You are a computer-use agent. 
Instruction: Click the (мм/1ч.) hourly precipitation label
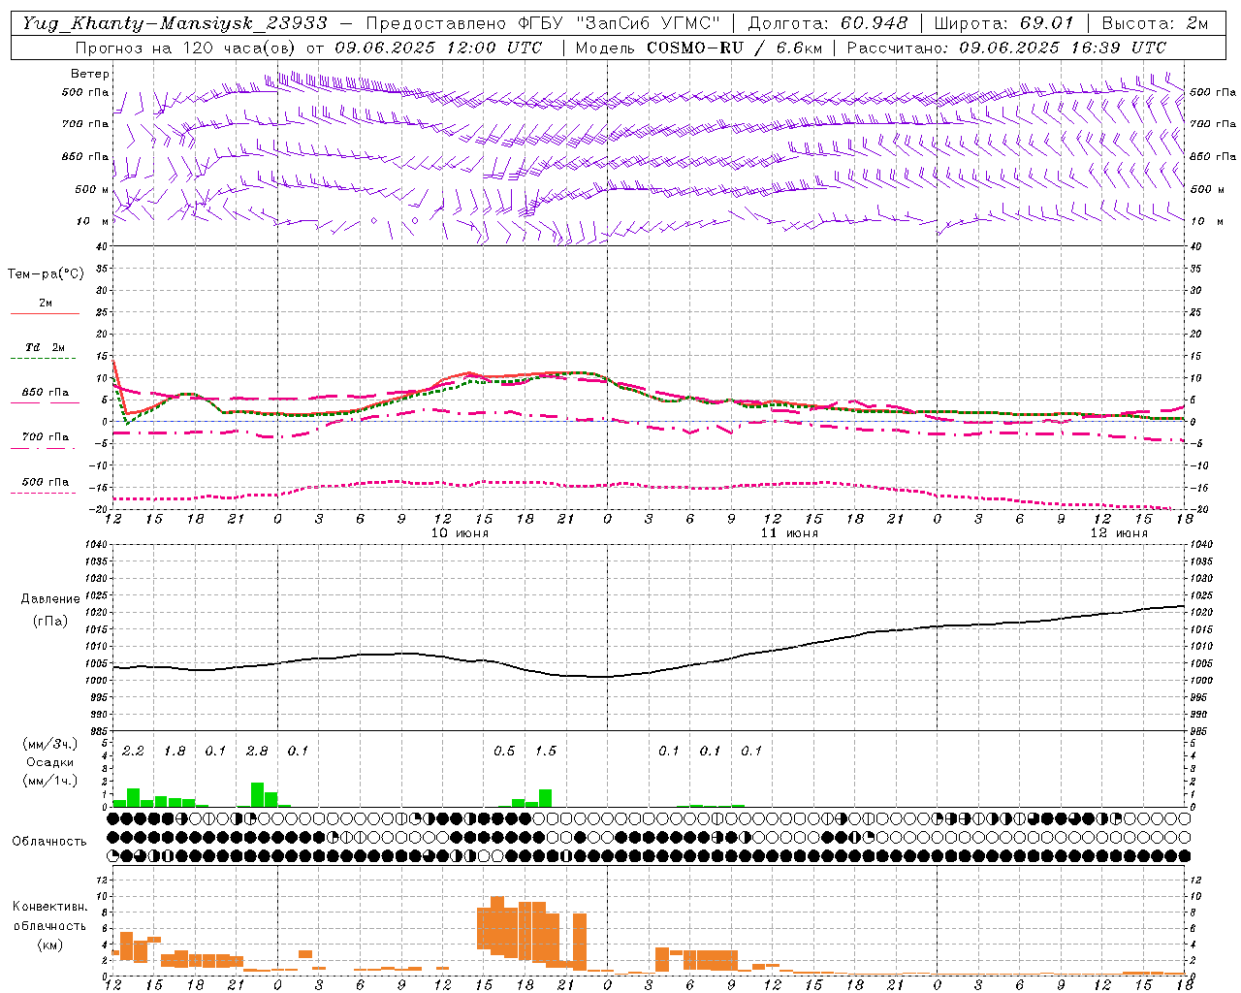pyautogui.click(x=49, y=781)
